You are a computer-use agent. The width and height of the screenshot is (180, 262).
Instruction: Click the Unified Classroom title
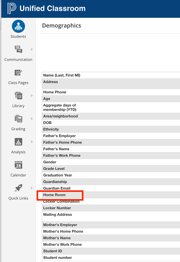(52, 8)
